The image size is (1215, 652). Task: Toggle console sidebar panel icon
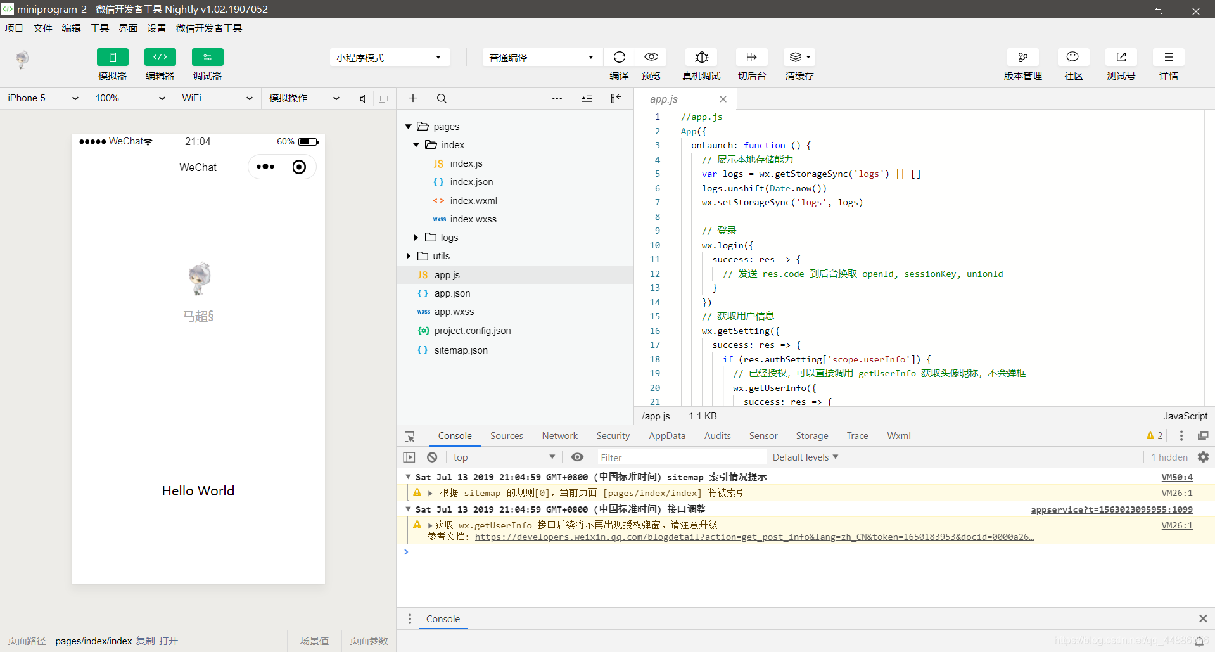[409, 457]
